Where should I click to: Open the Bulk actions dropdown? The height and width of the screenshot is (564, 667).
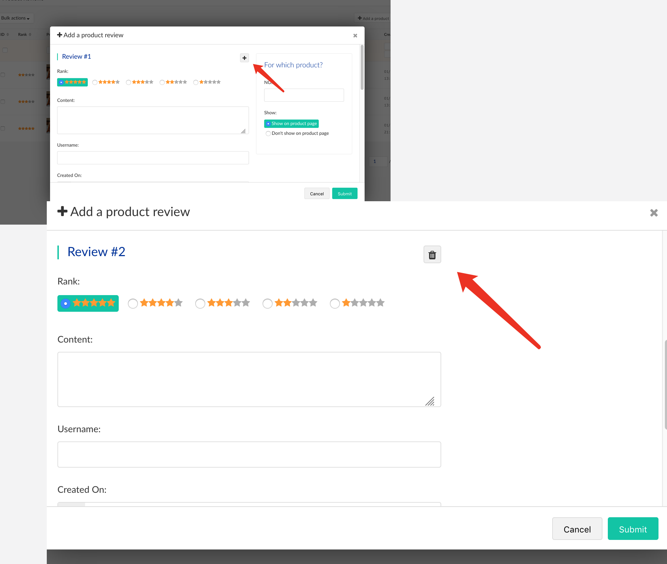coord(16,18)
